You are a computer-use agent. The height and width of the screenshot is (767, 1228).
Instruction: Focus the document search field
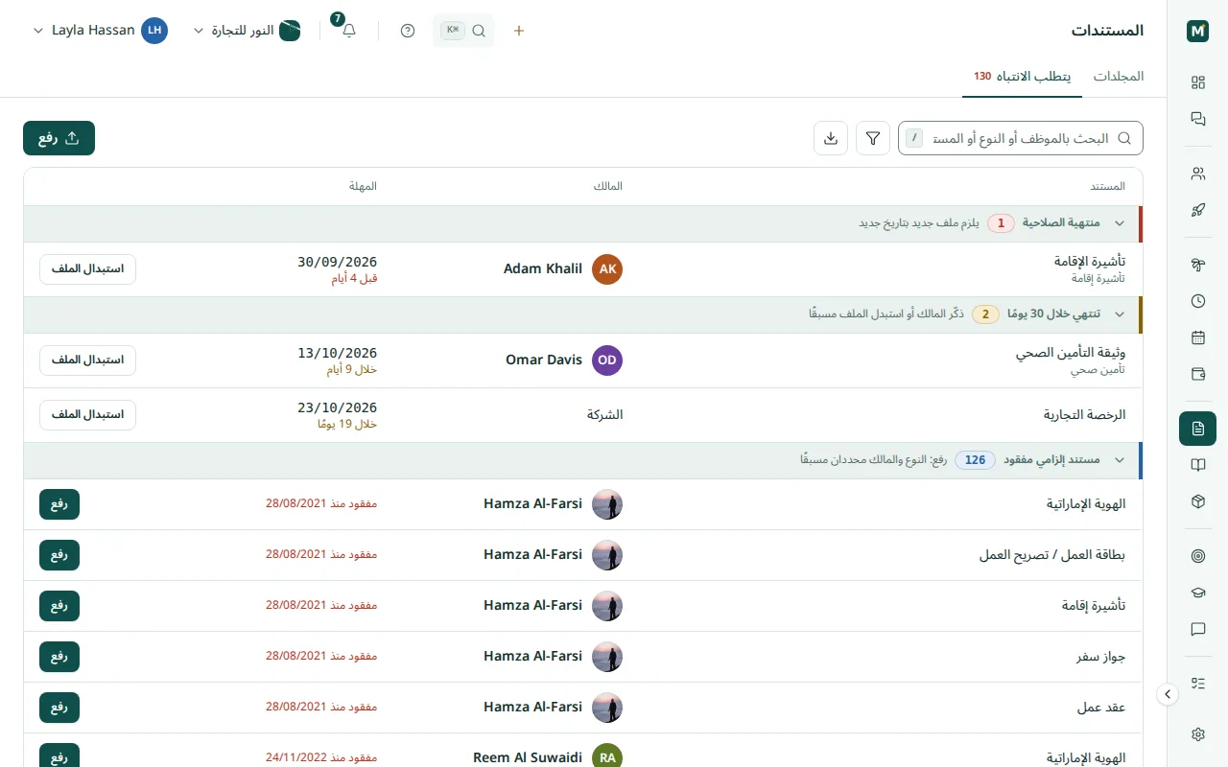coord(1021,138)
